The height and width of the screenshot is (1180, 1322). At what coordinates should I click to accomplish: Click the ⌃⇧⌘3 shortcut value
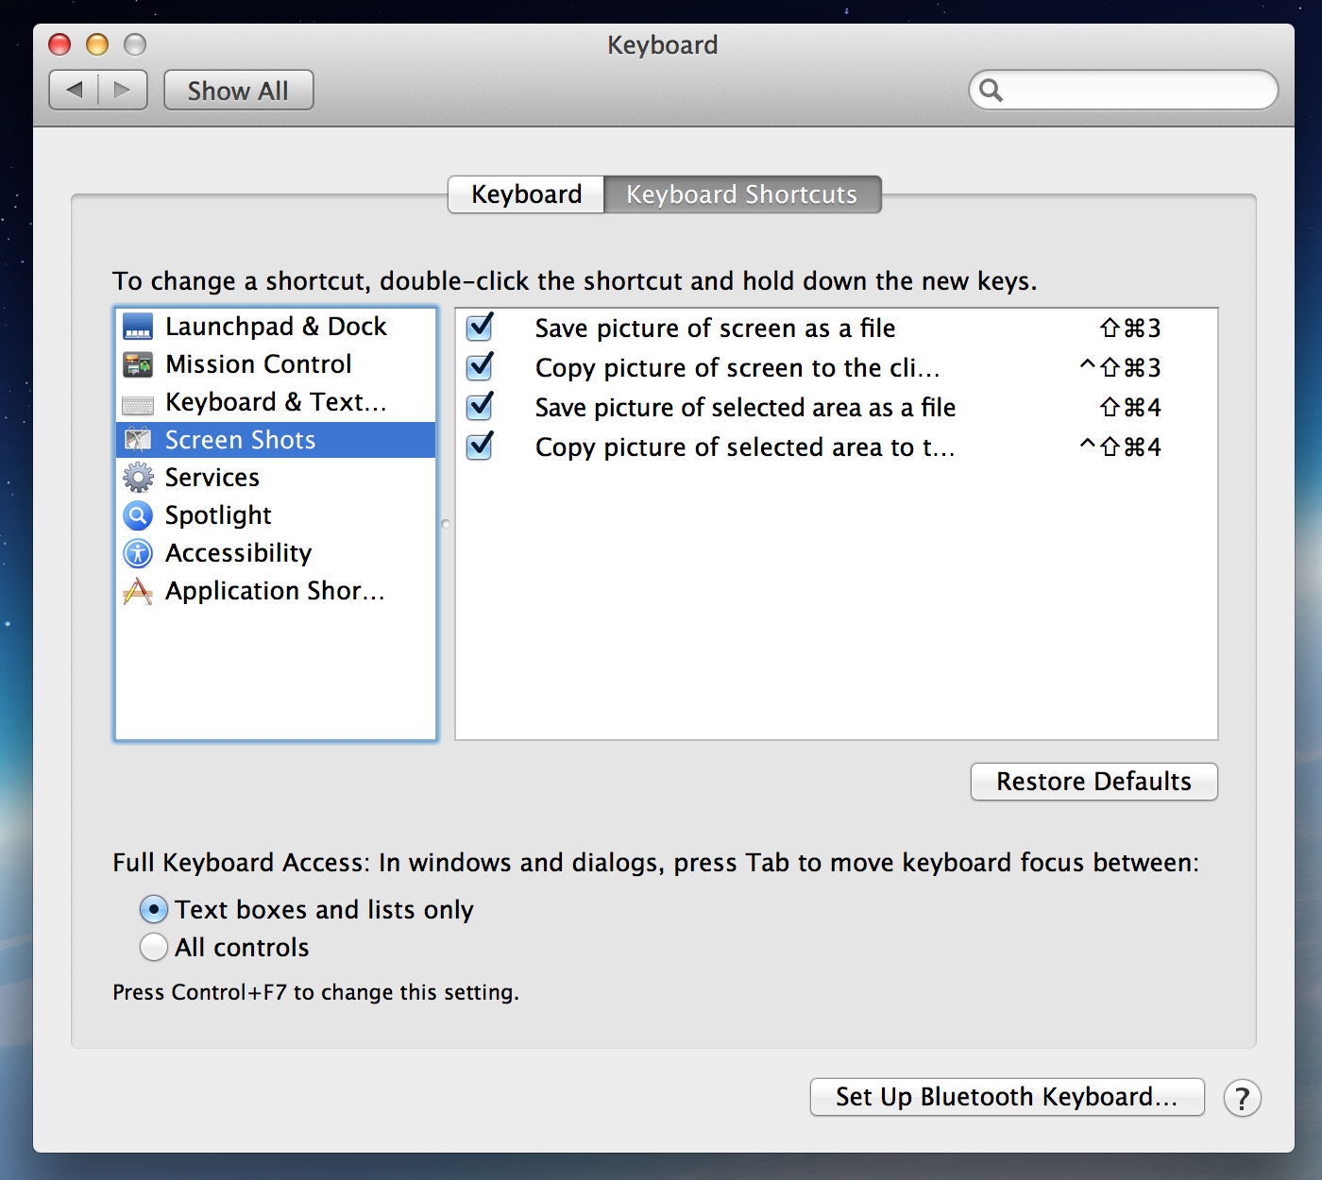pos(1120,367)
